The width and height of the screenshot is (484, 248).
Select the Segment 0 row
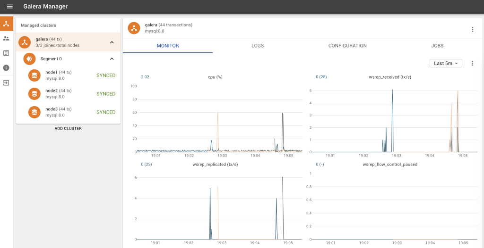[x=68, y=58]
